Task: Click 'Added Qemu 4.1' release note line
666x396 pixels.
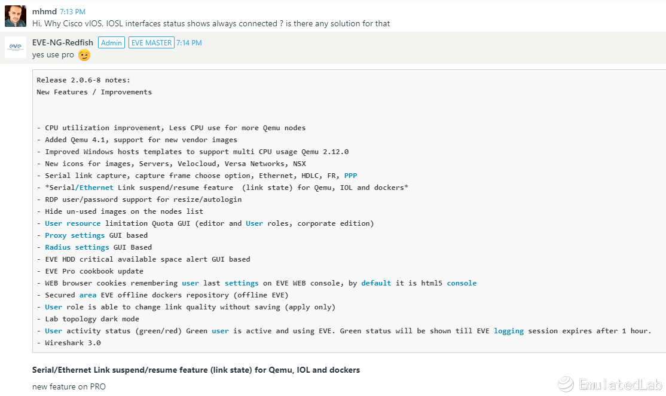Action: click(137, 140)
